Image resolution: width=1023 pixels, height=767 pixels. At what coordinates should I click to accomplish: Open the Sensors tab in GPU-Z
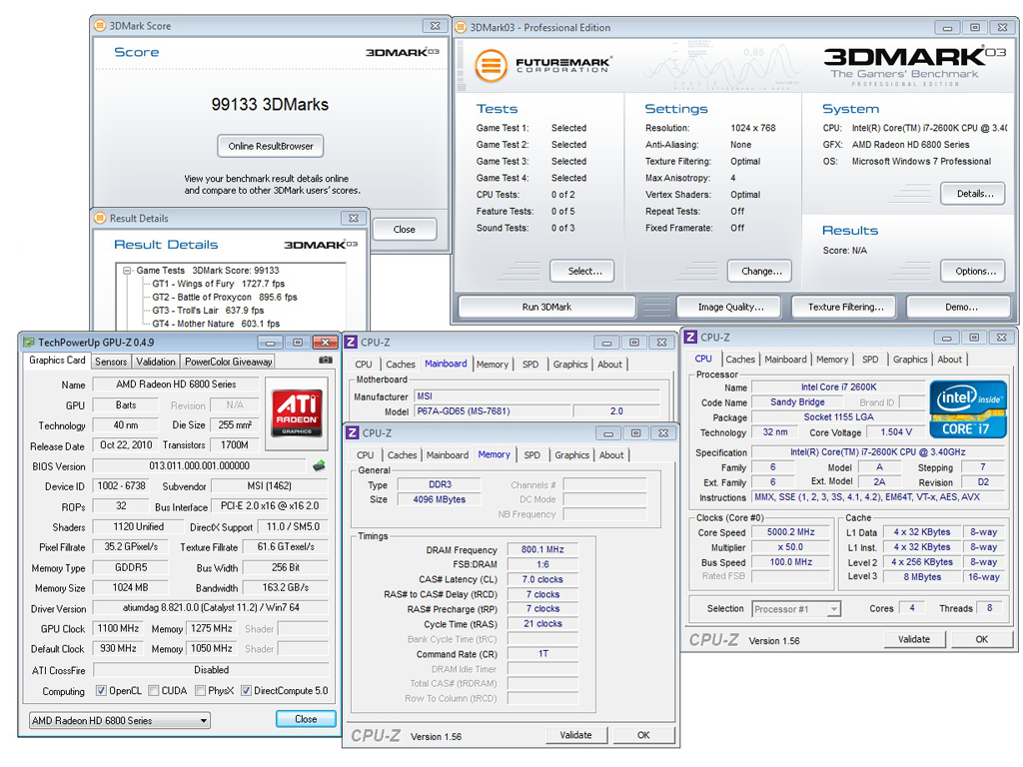pyautogui.click(x=111, y=362)
